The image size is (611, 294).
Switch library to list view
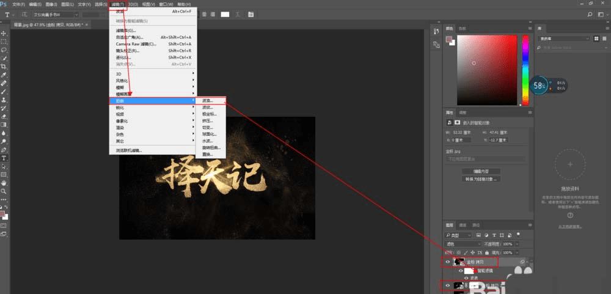tap(604, 39)
